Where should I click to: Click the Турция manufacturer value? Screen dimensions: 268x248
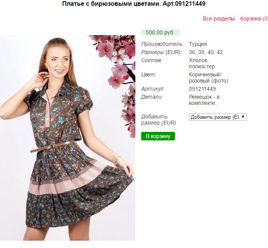click(x=198, y=44)
